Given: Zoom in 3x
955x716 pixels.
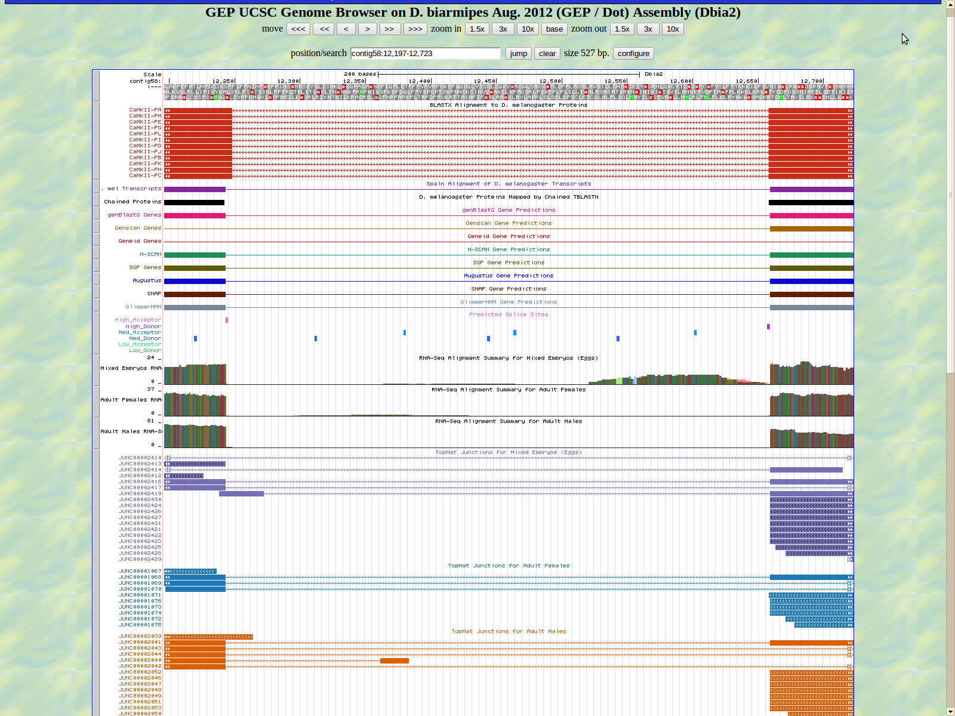Looking at the screenshot, I should click(x=503, y=29).
